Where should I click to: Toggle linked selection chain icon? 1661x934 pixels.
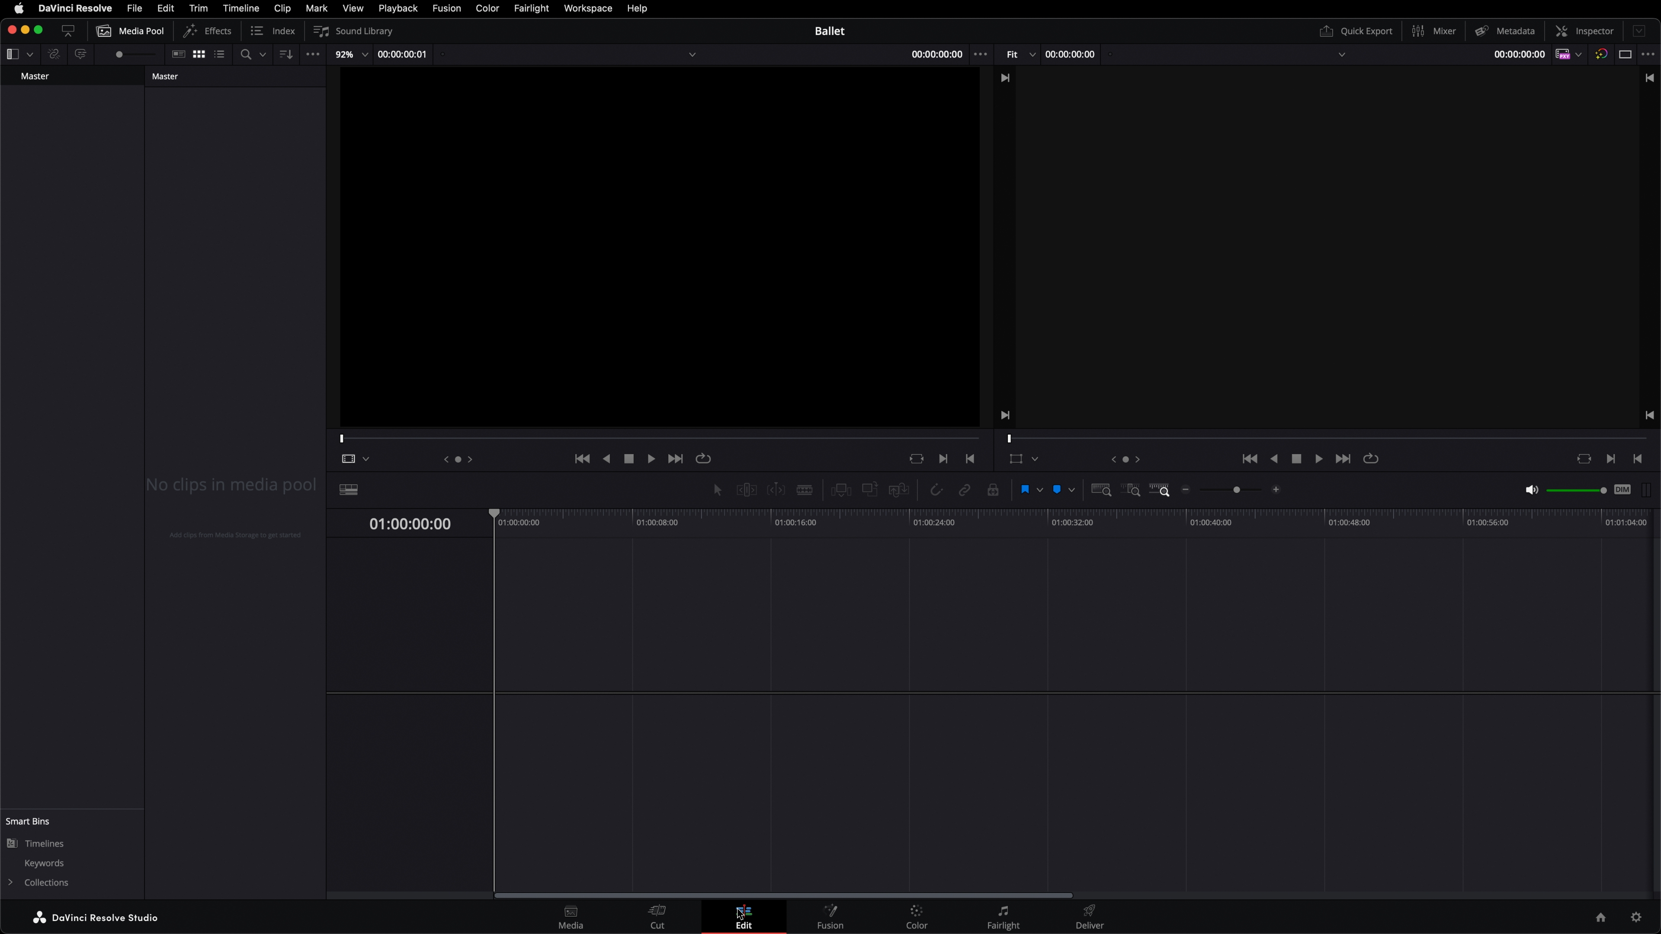[x=965, y=490]
